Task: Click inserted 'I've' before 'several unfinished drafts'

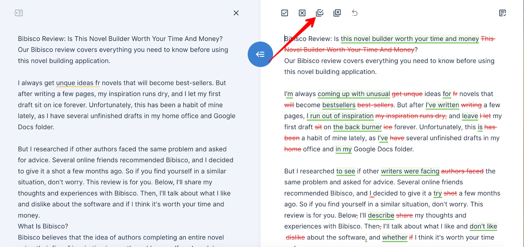Action: (x=383, y=138)
